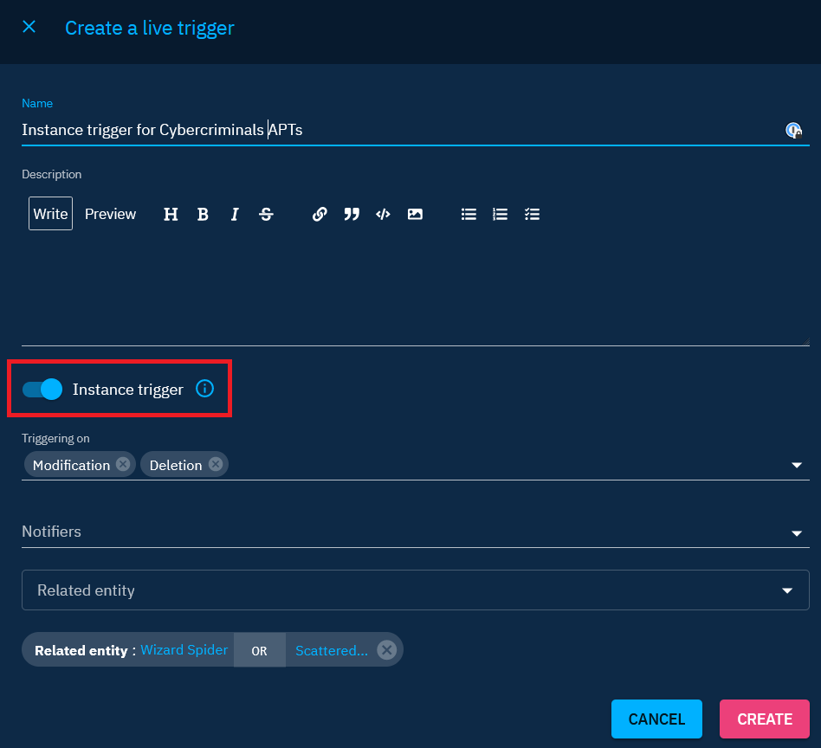Insert a link using the link icon
Viewport: 821px width, 748px height.
(320, 214)
